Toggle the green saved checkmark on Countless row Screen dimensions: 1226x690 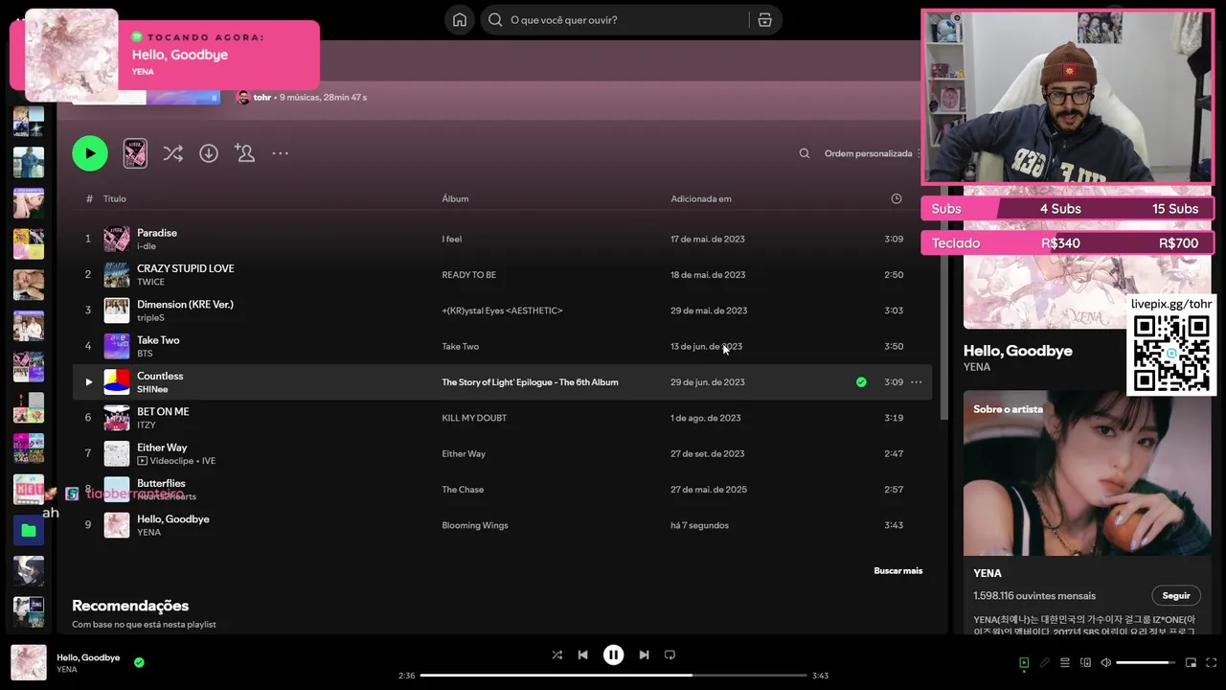coord(861,382)
